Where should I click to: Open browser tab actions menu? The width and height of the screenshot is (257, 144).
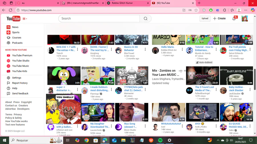(x=11, y=3)
